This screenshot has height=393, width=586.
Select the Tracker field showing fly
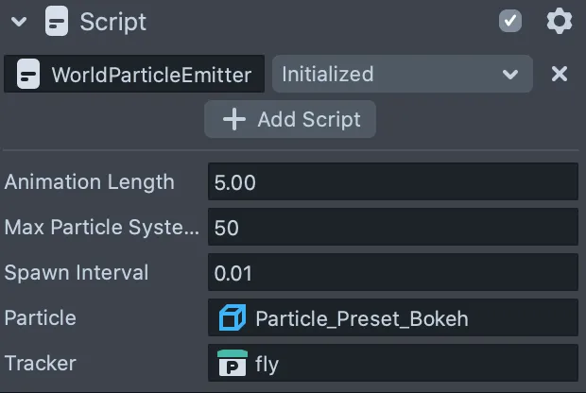pos(393,363)
